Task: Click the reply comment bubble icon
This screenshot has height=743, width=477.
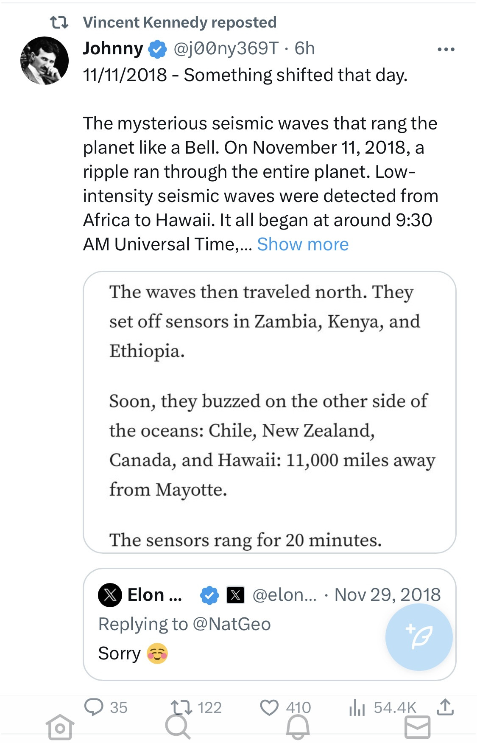Action: pyautogui.click(x=94, y=707)
